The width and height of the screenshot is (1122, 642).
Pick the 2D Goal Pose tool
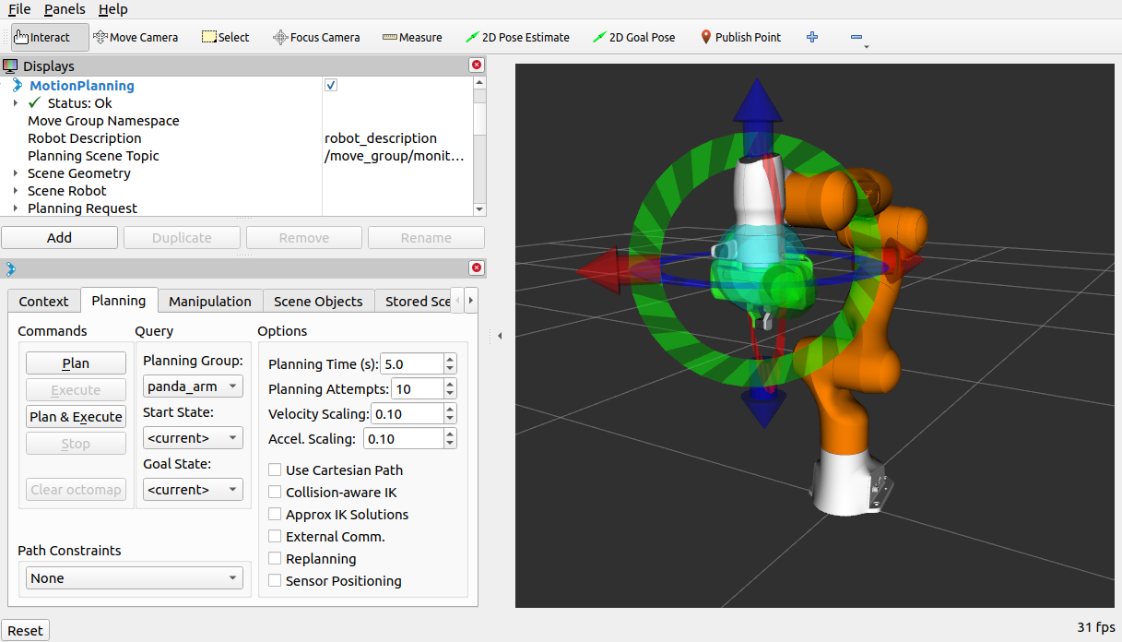pyautogui.click(x=633, y=37)
